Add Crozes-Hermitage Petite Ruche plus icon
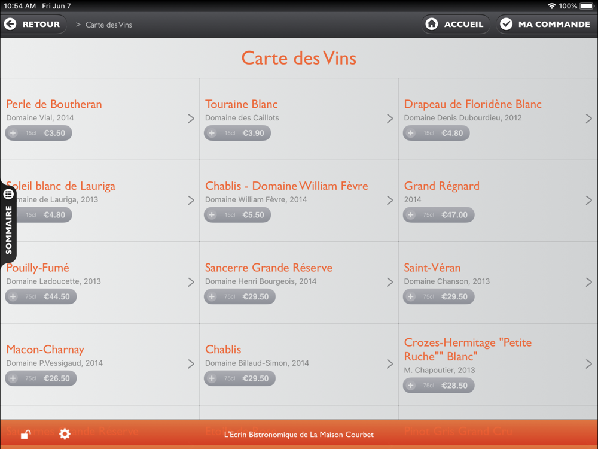 coord(411,386)
